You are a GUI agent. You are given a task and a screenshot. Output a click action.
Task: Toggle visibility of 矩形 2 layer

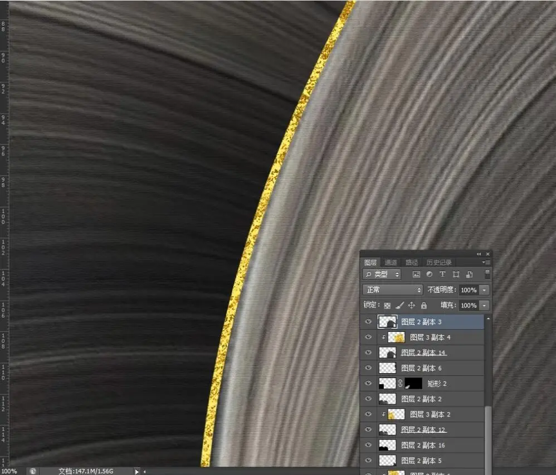coord(368,384)
